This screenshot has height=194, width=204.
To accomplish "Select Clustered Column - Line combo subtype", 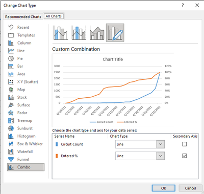I will (x=61, y=33).
